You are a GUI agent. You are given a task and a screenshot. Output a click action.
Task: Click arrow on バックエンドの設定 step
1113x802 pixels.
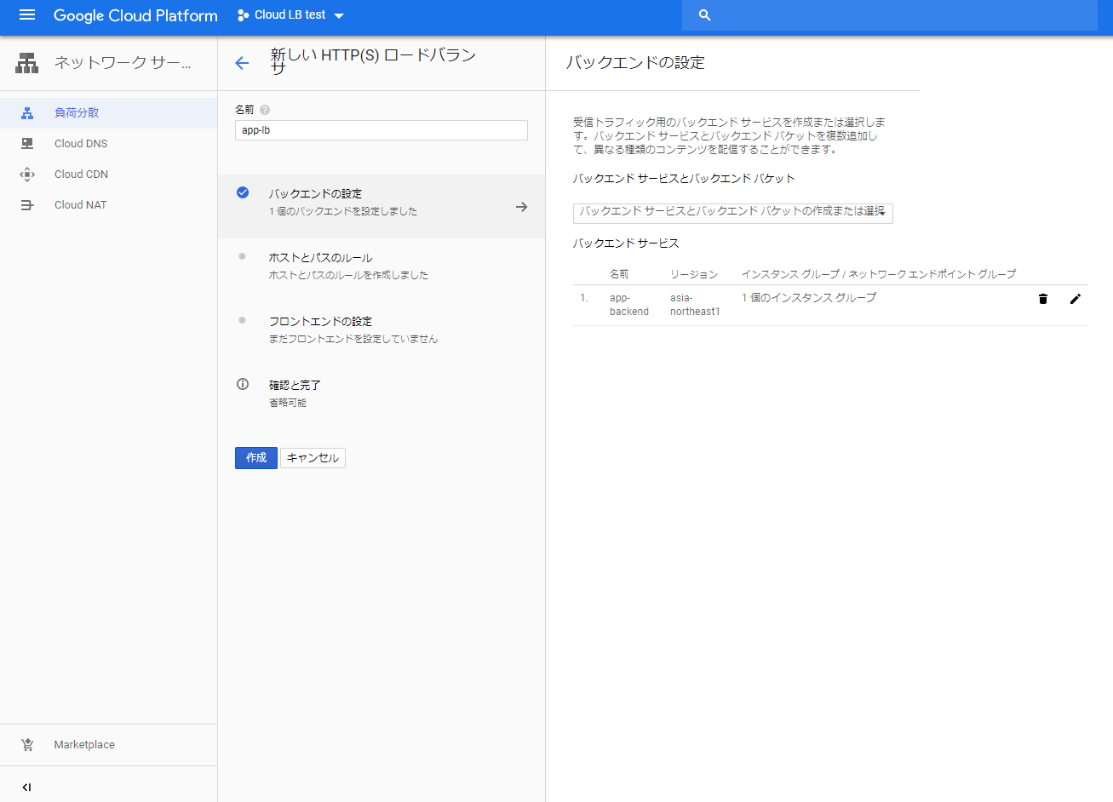521,207
